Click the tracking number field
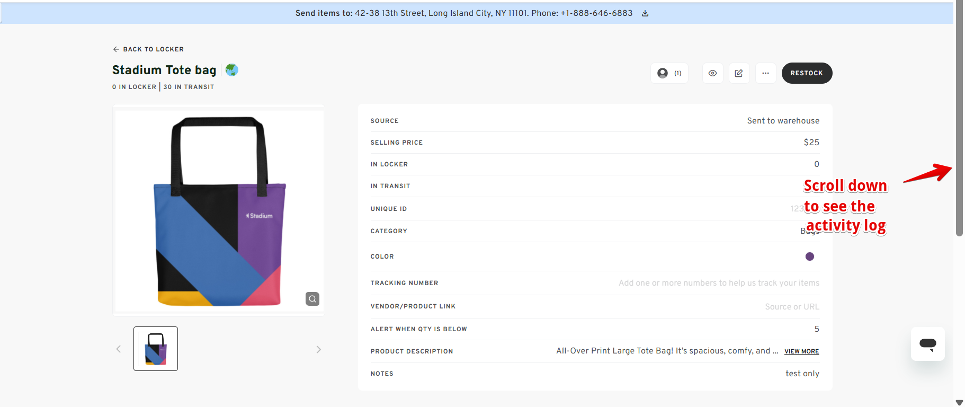The width and height of the screenshot is (965, 407). point(719,283)
